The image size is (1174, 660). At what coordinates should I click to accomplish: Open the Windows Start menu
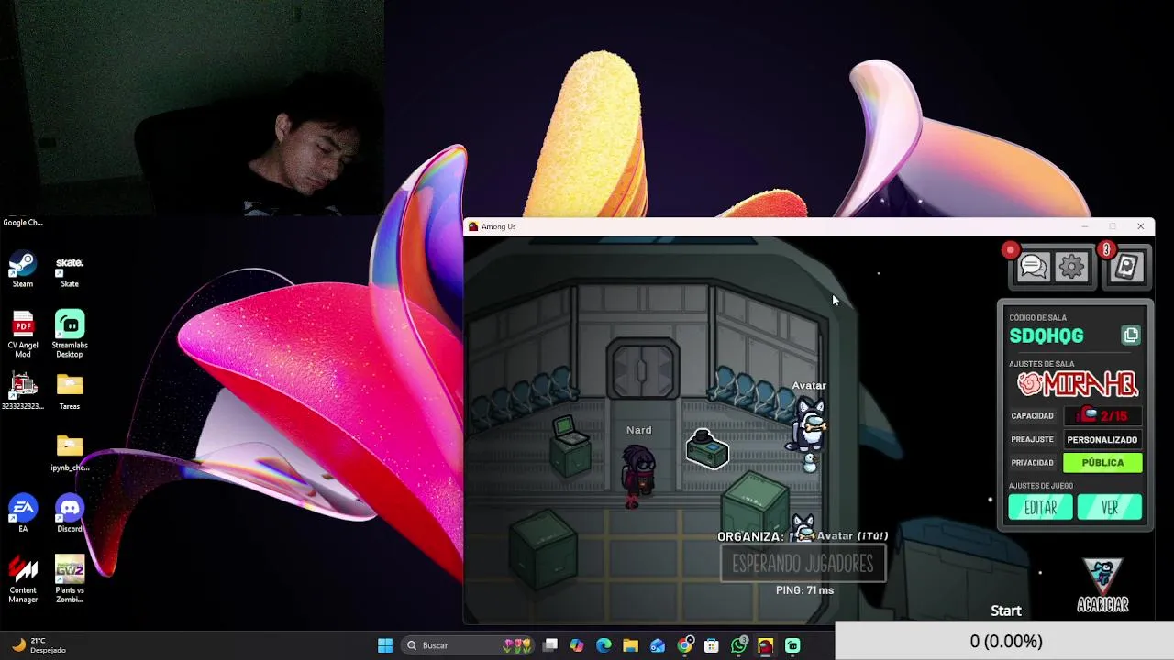[x=385, y=645]
